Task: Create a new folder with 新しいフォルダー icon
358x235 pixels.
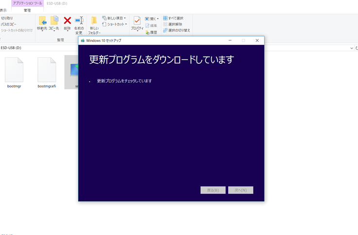Action: pyautogui.click(x=94, y=25)
